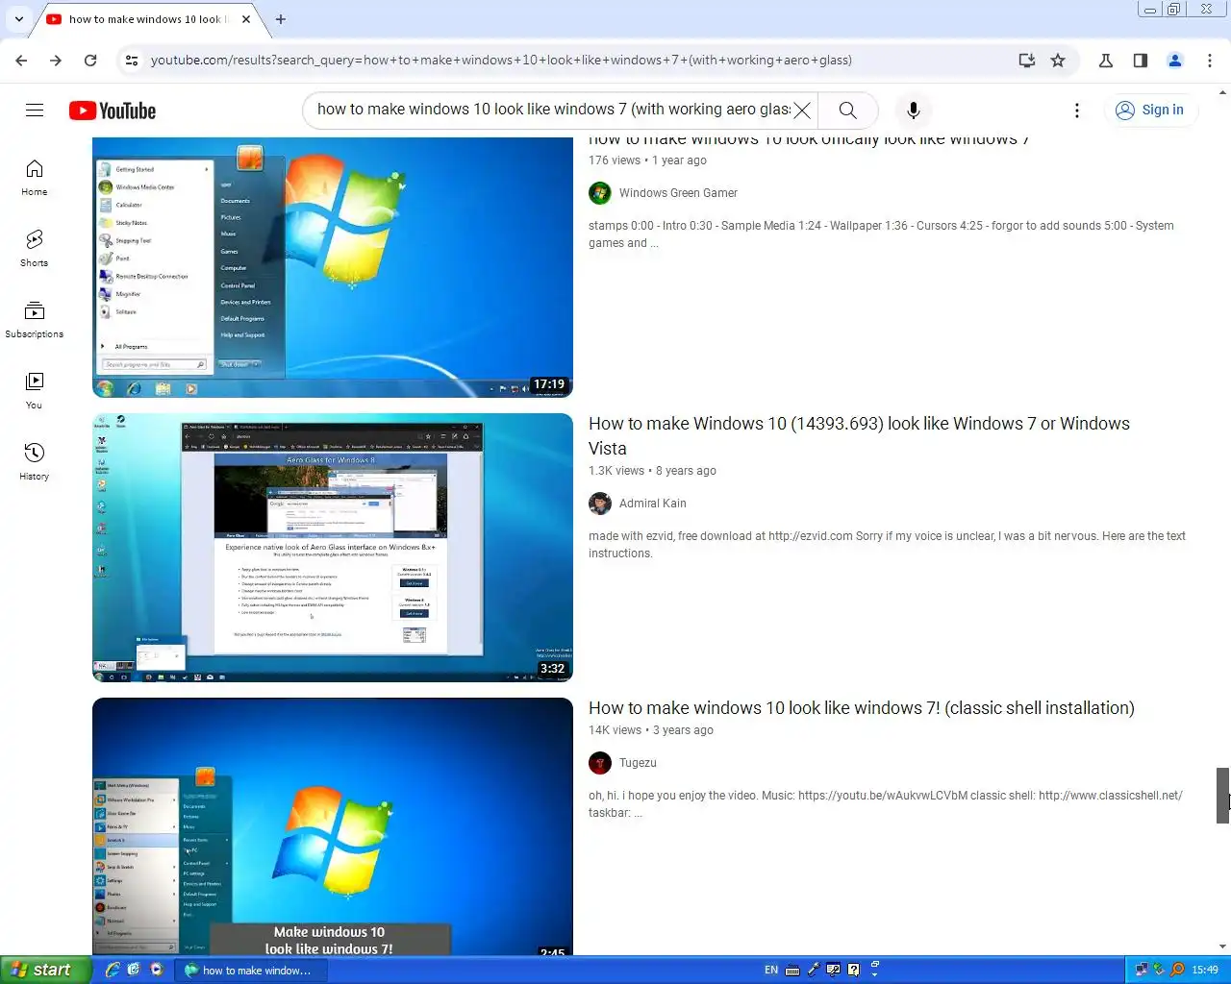Open video title mentioning classic shell installation
Image resolution: width=1231 pixels, height=984 pixels.
[862, 708]
